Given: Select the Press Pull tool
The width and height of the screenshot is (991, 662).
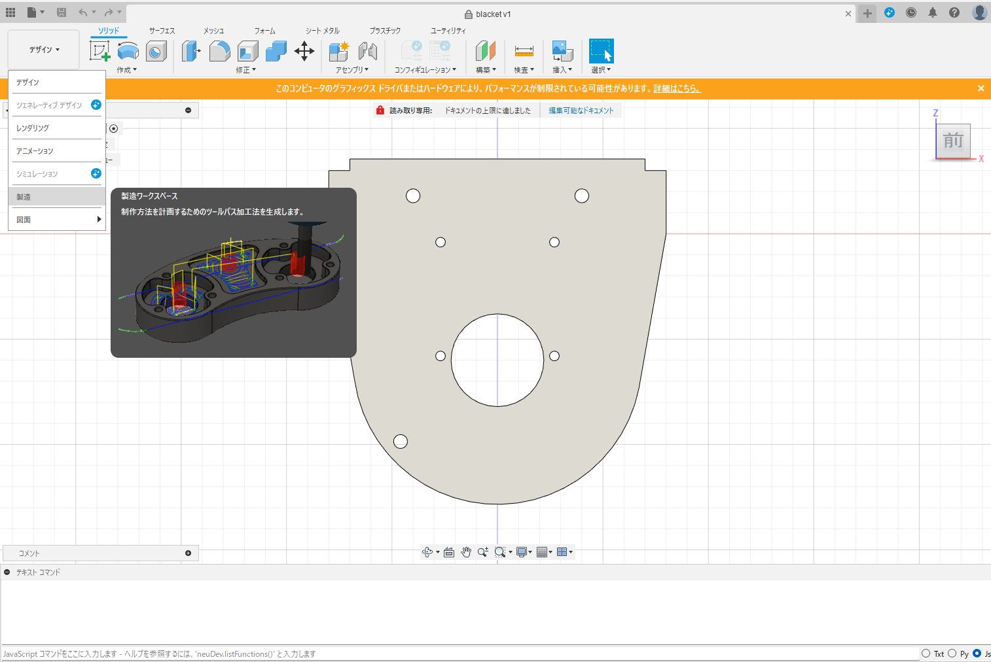Looking at the screenshot, I should pos(191,51).
